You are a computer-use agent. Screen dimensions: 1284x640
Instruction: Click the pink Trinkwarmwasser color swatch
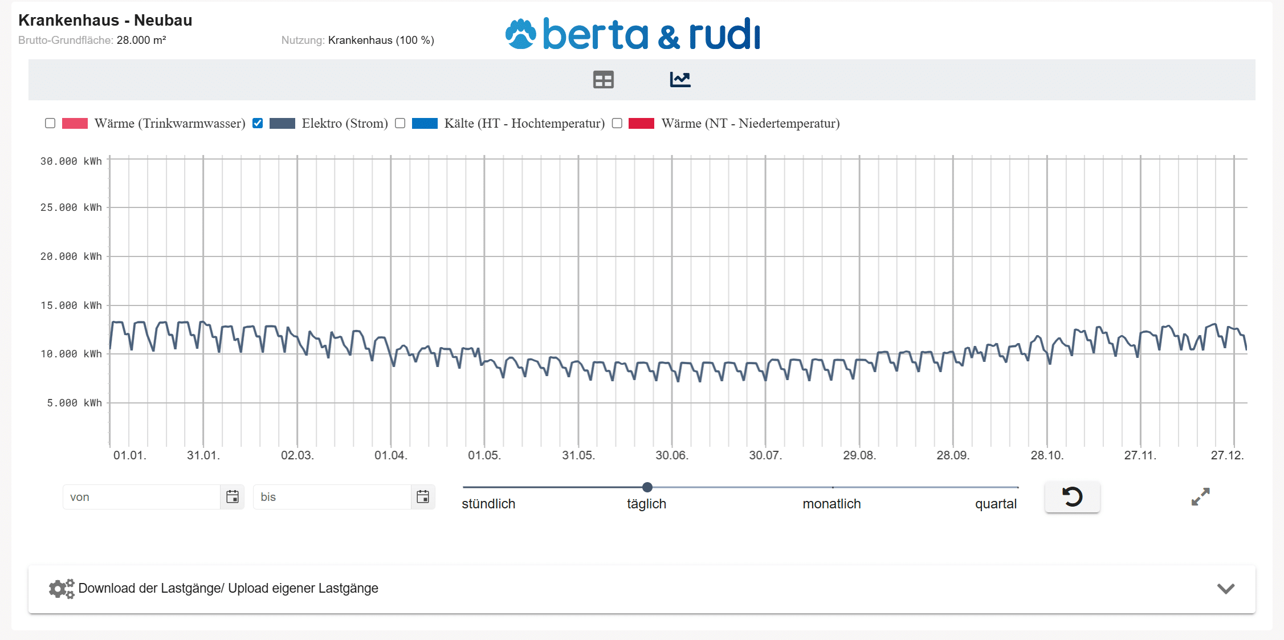[x=75, y=123]
